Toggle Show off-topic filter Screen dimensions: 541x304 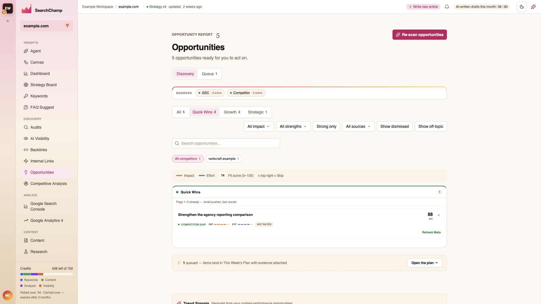(431, 126)
